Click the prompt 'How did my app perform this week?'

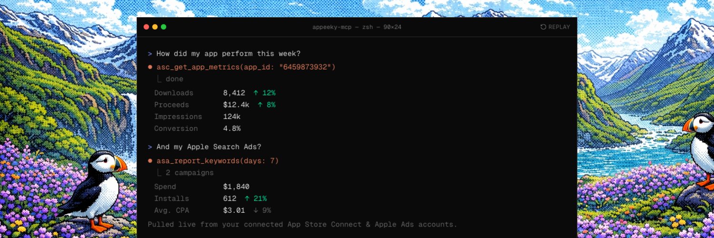(228, 53)
